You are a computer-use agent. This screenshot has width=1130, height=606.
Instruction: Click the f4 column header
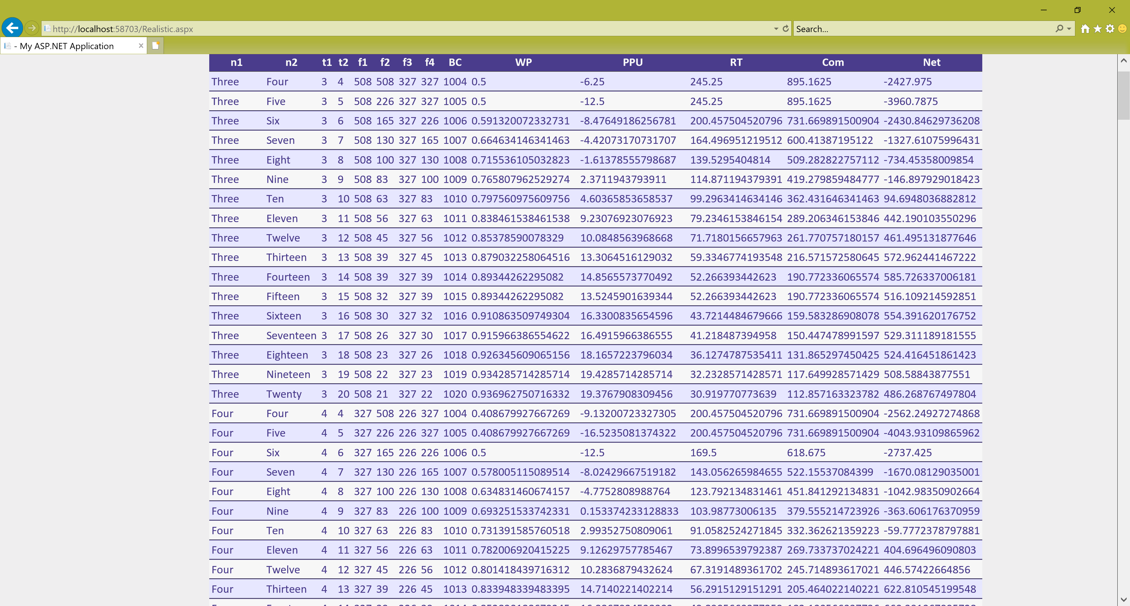click(429, 62)
